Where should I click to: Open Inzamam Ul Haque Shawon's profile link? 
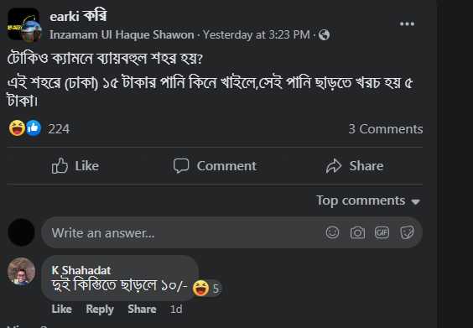click(122, 35)
